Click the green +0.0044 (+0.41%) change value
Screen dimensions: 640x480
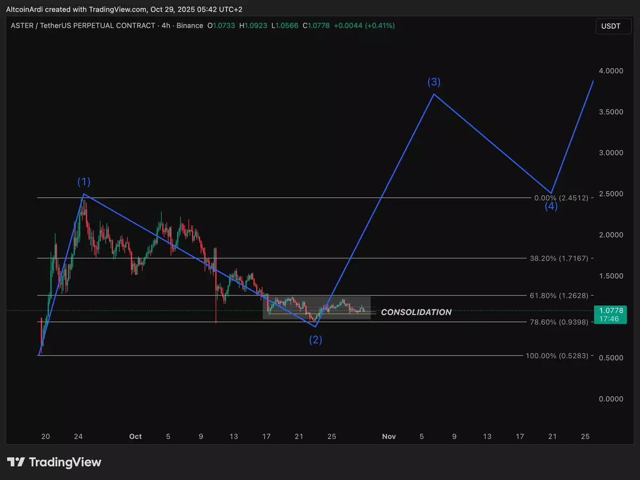tap(364, 26)
